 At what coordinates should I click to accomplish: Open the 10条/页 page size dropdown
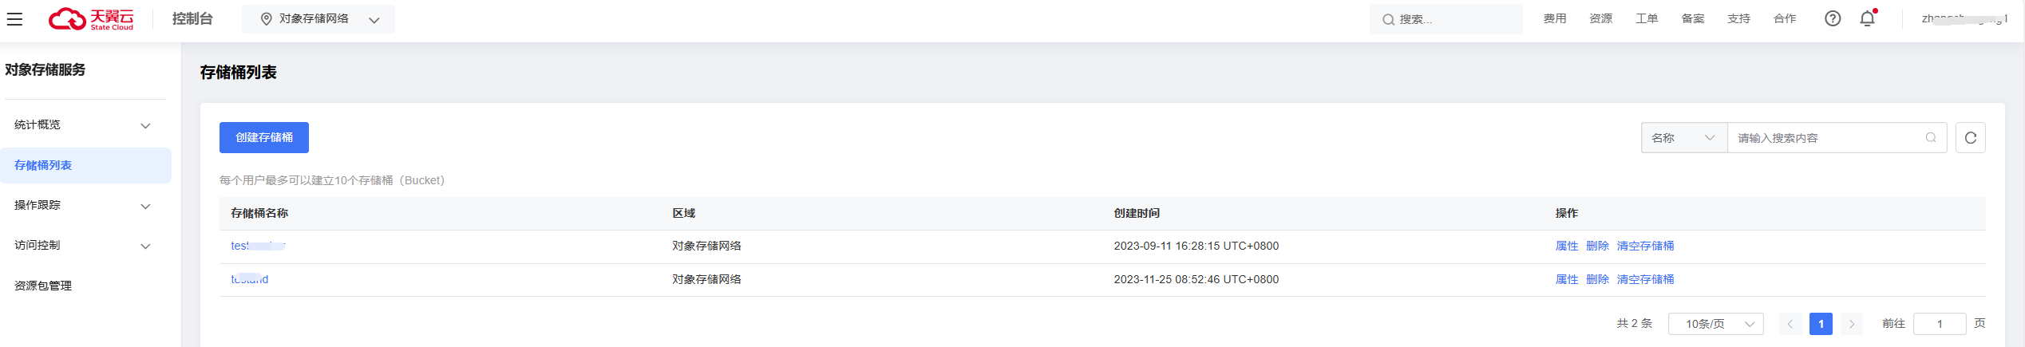coord(1715,324)
